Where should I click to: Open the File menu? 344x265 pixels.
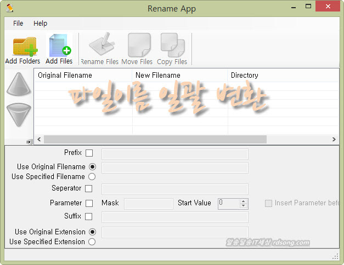tap(18, 24)
